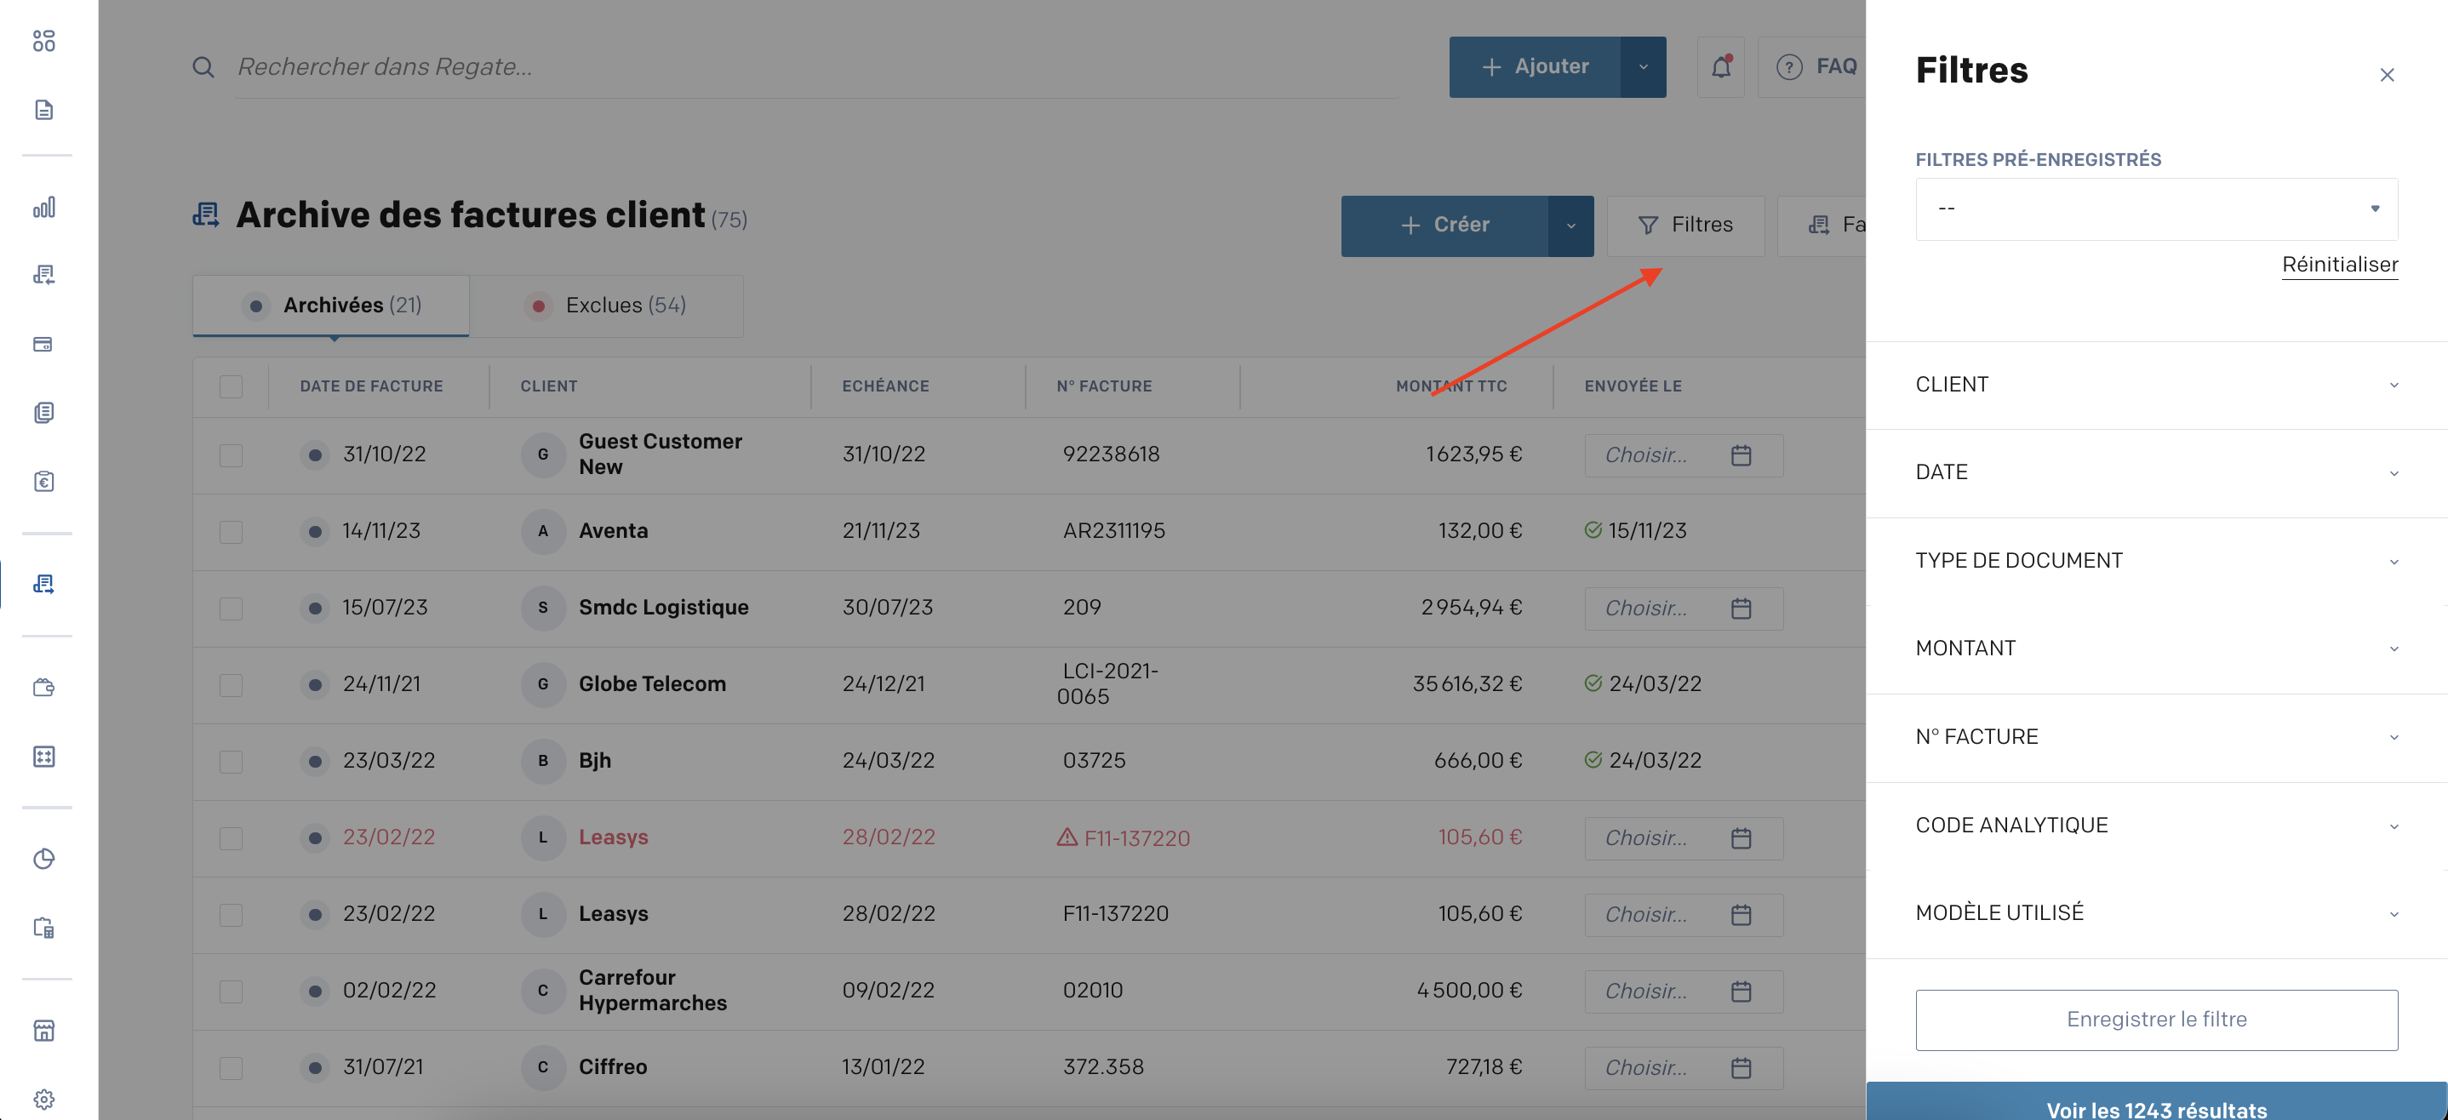Tick the checkbox for red Leasys row

(231, 837)
